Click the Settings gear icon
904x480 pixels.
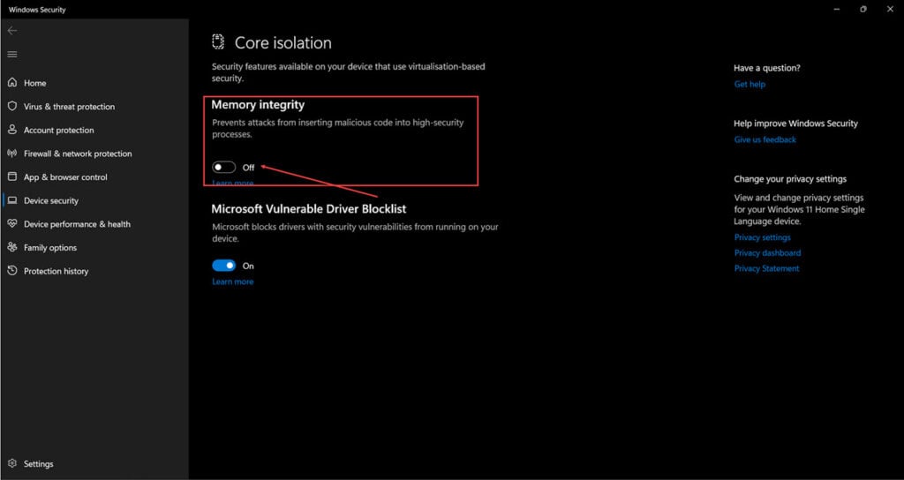point(12,463)
